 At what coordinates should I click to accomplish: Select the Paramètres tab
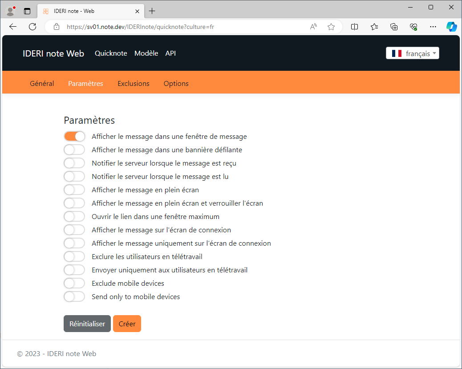click(86, 83)
